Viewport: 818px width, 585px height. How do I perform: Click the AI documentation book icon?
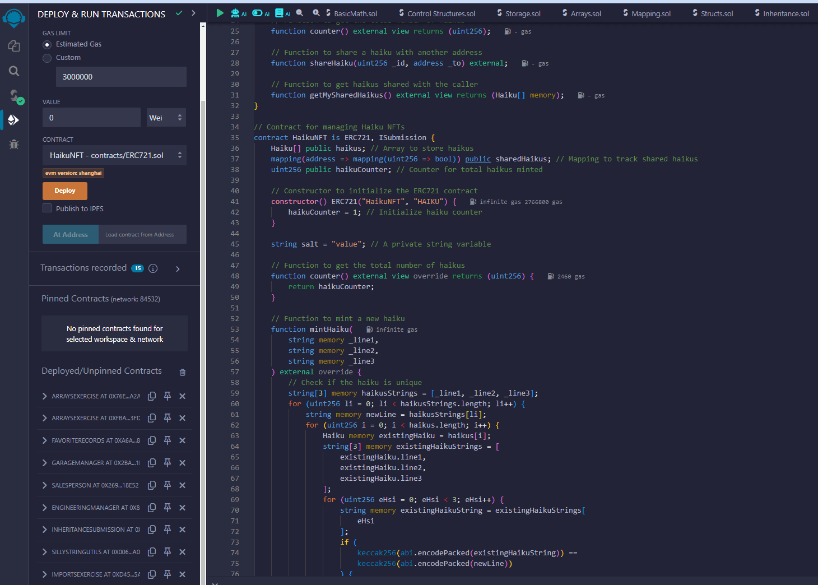(x=282, y=13)
